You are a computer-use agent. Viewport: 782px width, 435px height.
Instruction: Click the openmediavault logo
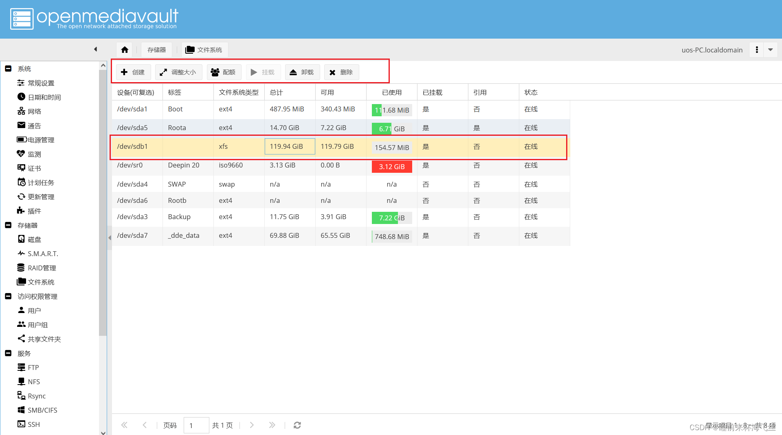94,19
